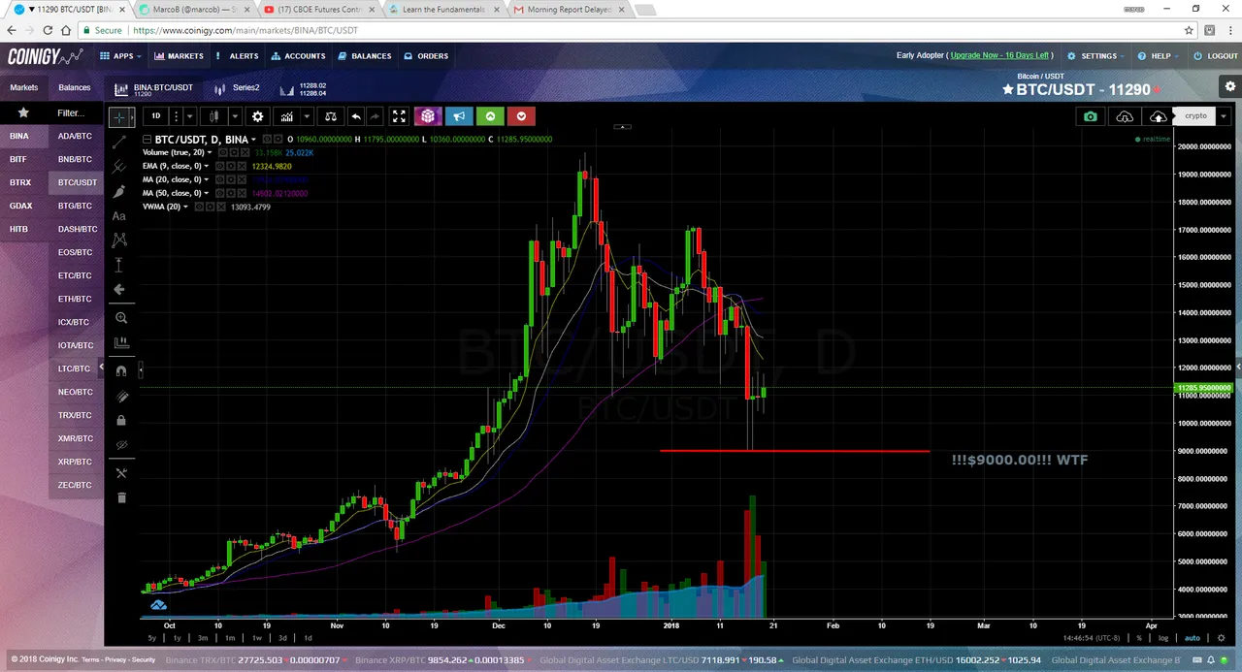This screenshot has width=1242, height=672.
Task: Select the ETH/BTC market
Action: click(76, 299)
